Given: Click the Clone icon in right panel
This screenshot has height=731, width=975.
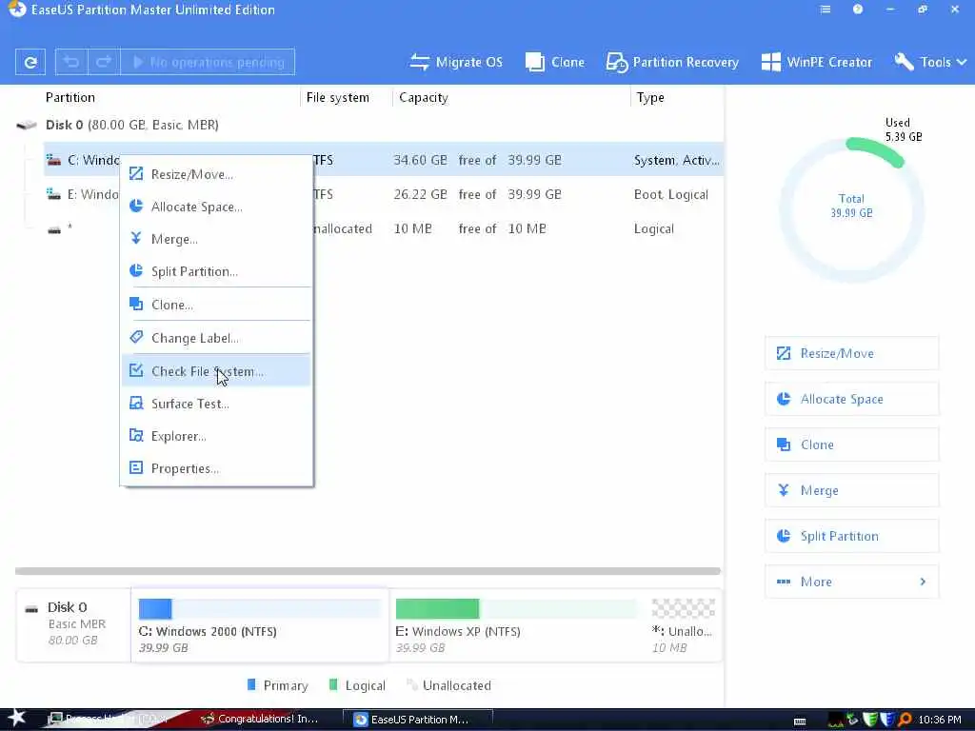Looking at the screenshot, I should (x=784, y=445).
